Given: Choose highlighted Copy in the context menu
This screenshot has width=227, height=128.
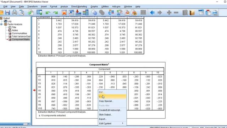Looking at the screenshot, I should click(x=112, y=96).
